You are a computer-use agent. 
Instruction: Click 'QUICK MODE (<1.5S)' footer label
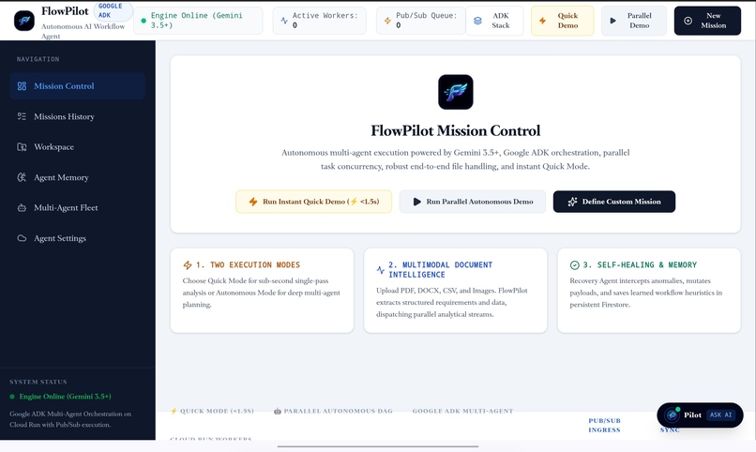pos(212,411)
